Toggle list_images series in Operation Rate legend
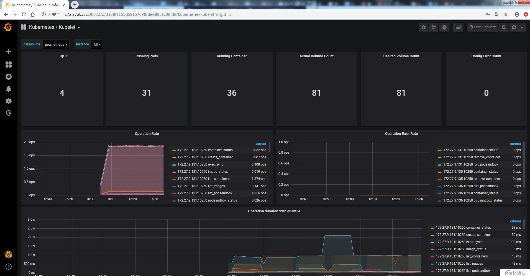The height and width of the screenshot is (276, 530). coord(201,186)
